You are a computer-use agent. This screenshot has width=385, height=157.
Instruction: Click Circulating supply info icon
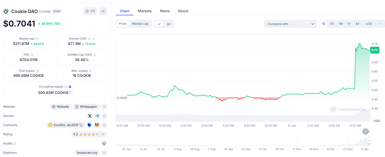coord(66,87)
